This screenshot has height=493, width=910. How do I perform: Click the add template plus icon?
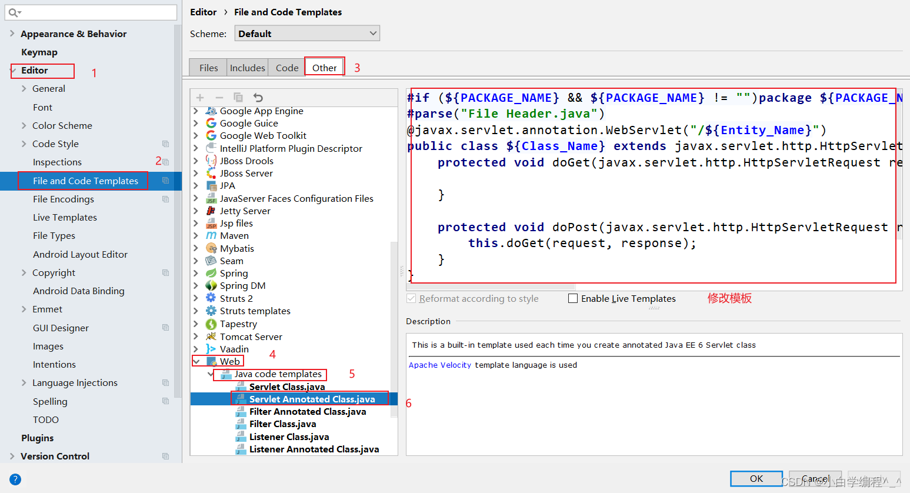200,98
